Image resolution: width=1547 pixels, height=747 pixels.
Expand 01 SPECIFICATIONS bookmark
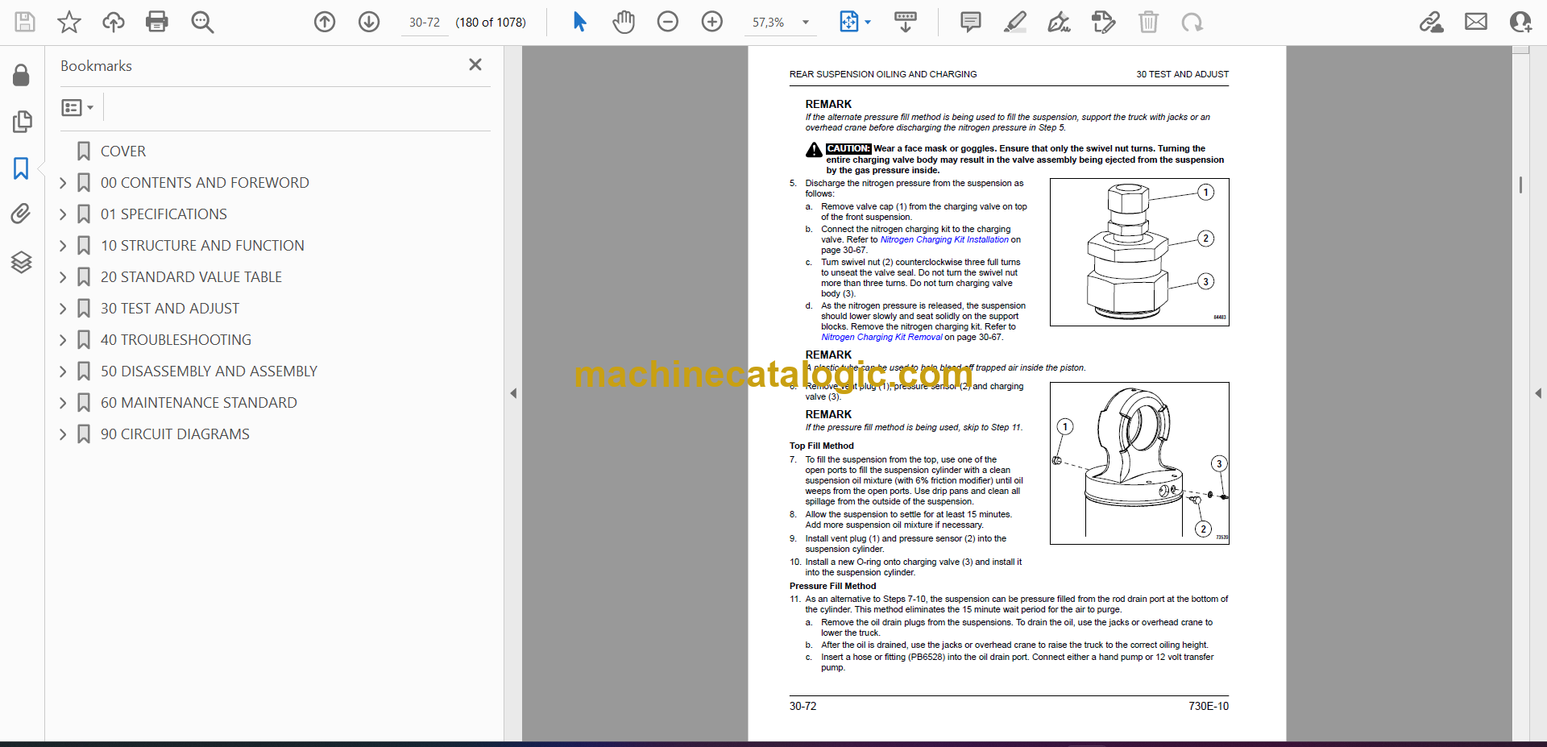[x=63, y=214]
